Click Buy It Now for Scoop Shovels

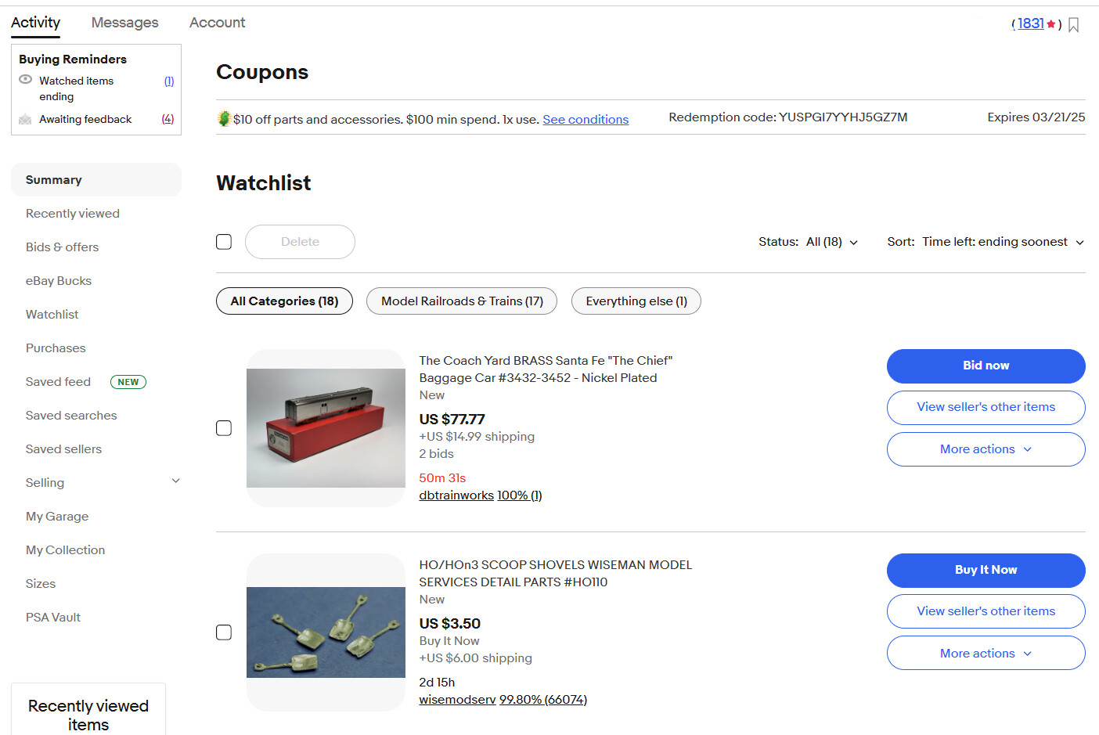[x=985, y=570]
